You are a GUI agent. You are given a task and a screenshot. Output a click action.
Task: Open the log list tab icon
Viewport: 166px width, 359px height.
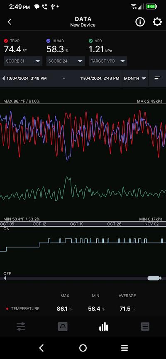coord(145,327)
